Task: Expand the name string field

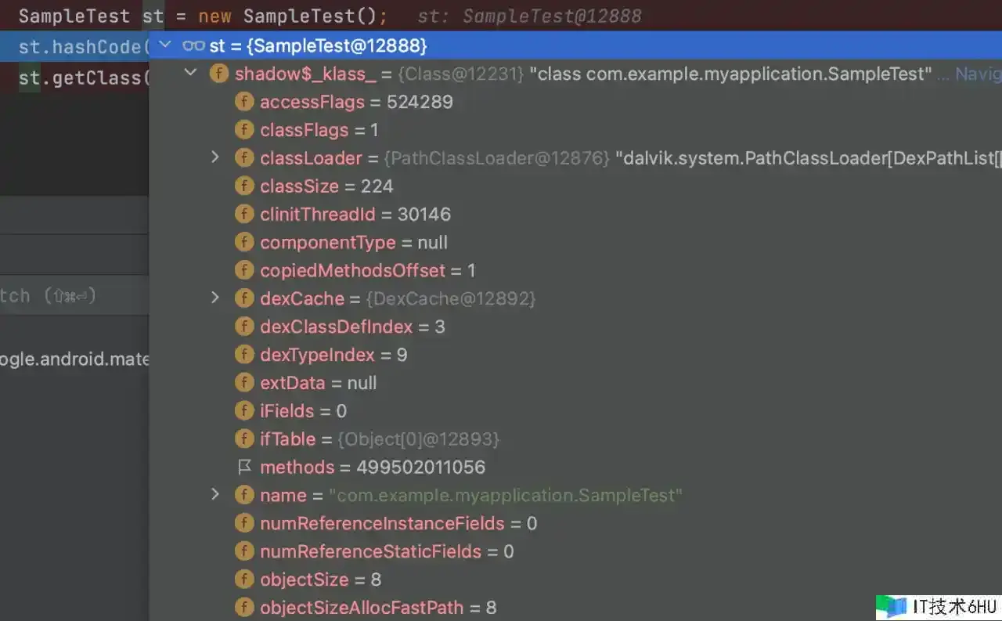Action: point(215,495)
